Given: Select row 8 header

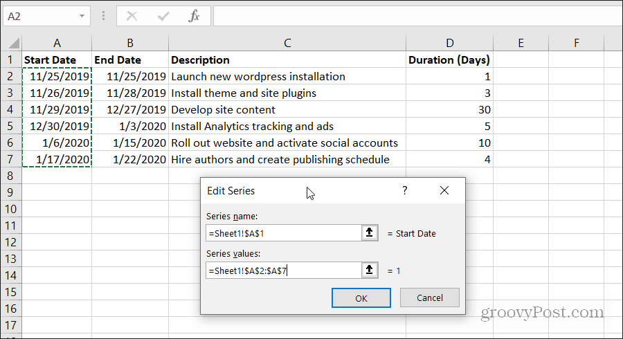Looking at the screenshot, I should [x=10, y=176].
